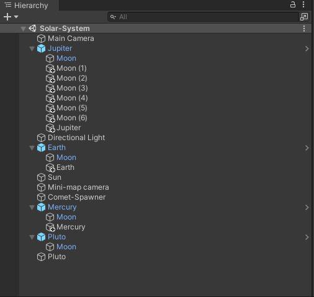Open the scene picker icon beside search

click(x=304, y=17)
